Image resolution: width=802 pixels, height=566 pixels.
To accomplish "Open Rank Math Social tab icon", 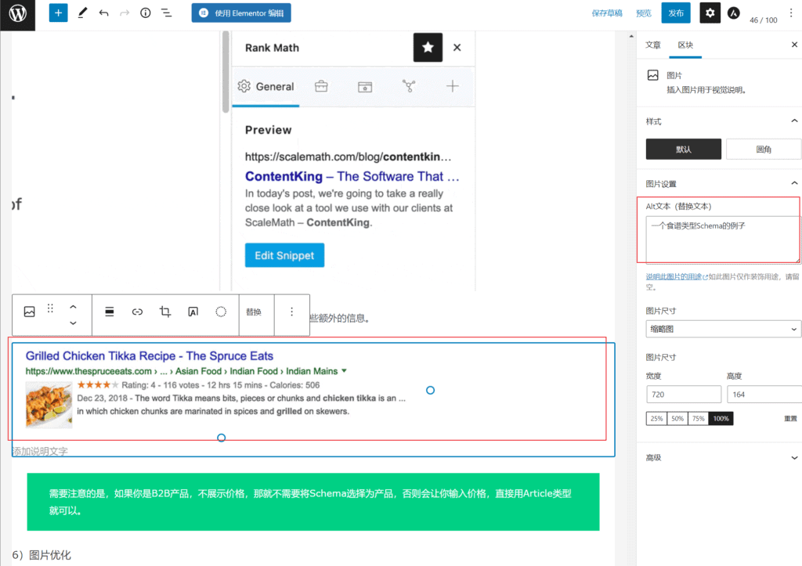I will point(409,86).
